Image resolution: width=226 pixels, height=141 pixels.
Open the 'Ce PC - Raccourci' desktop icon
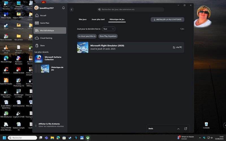click(6, 5)
